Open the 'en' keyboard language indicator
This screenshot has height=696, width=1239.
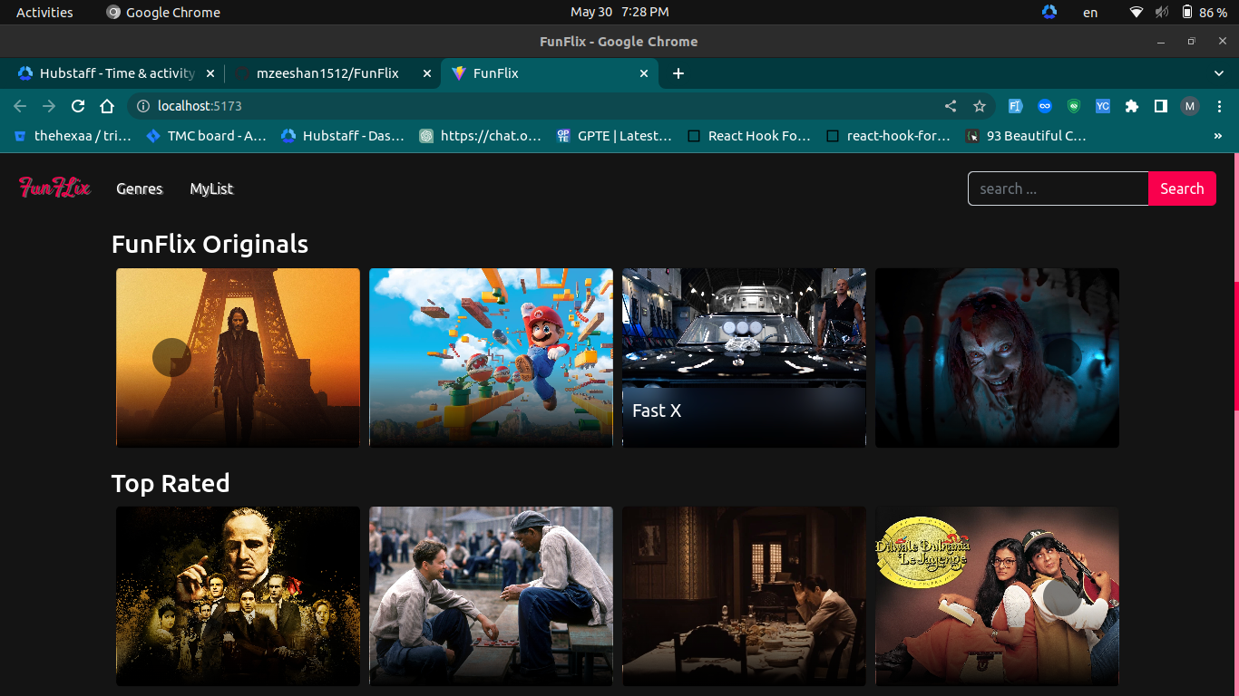click(x=1090, y=12)
